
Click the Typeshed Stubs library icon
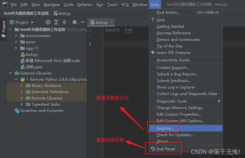click(28, 104)
